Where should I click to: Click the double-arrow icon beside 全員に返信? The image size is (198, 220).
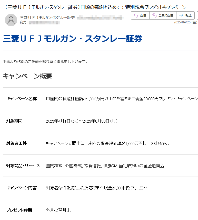click(154, 15)
